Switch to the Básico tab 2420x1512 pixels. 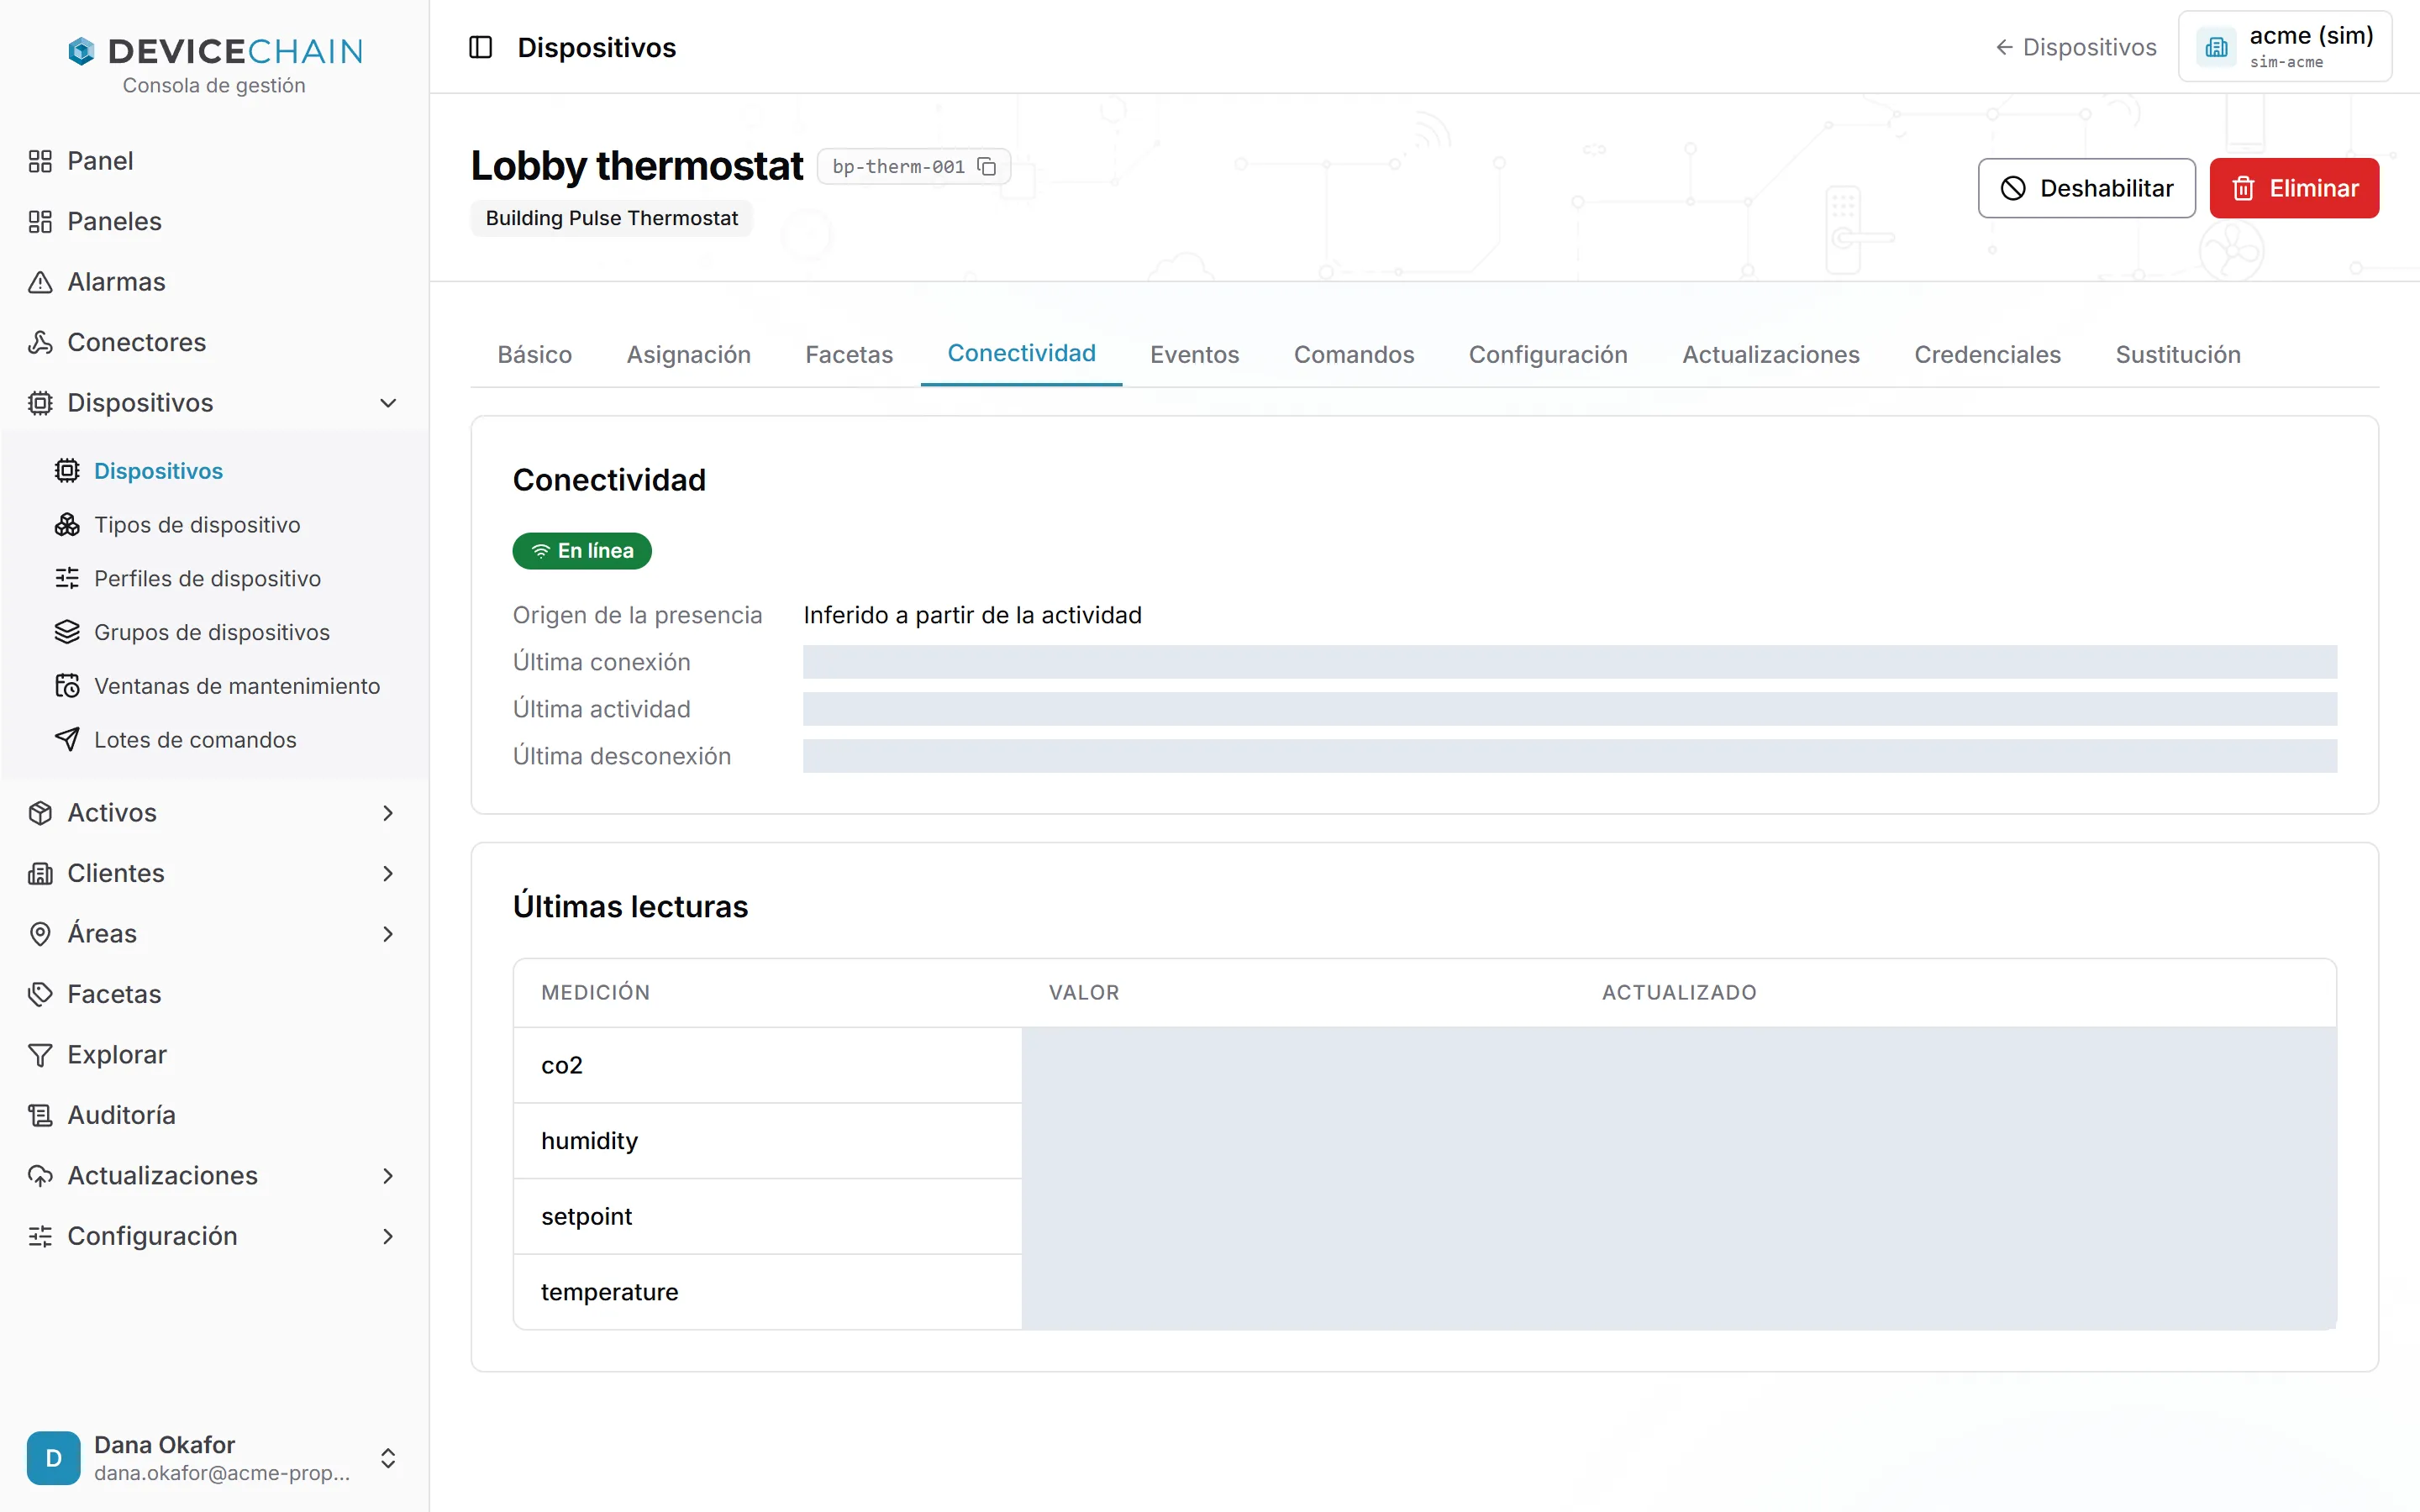[535, 354]
